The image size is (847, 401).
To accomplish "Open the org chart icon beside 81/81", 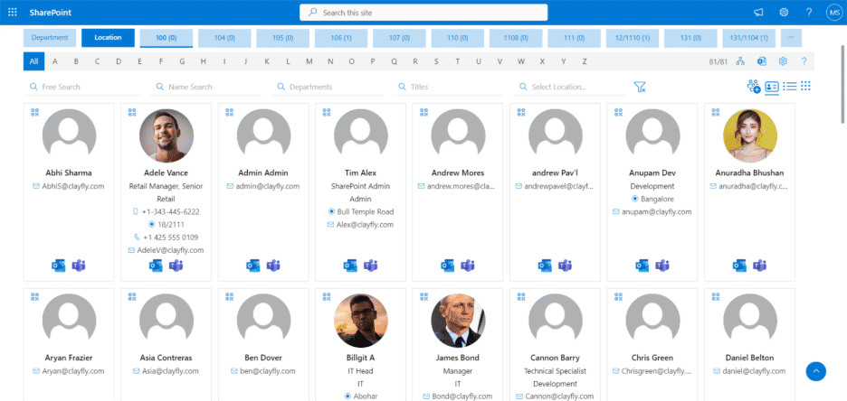I will [x=740, y=61].
